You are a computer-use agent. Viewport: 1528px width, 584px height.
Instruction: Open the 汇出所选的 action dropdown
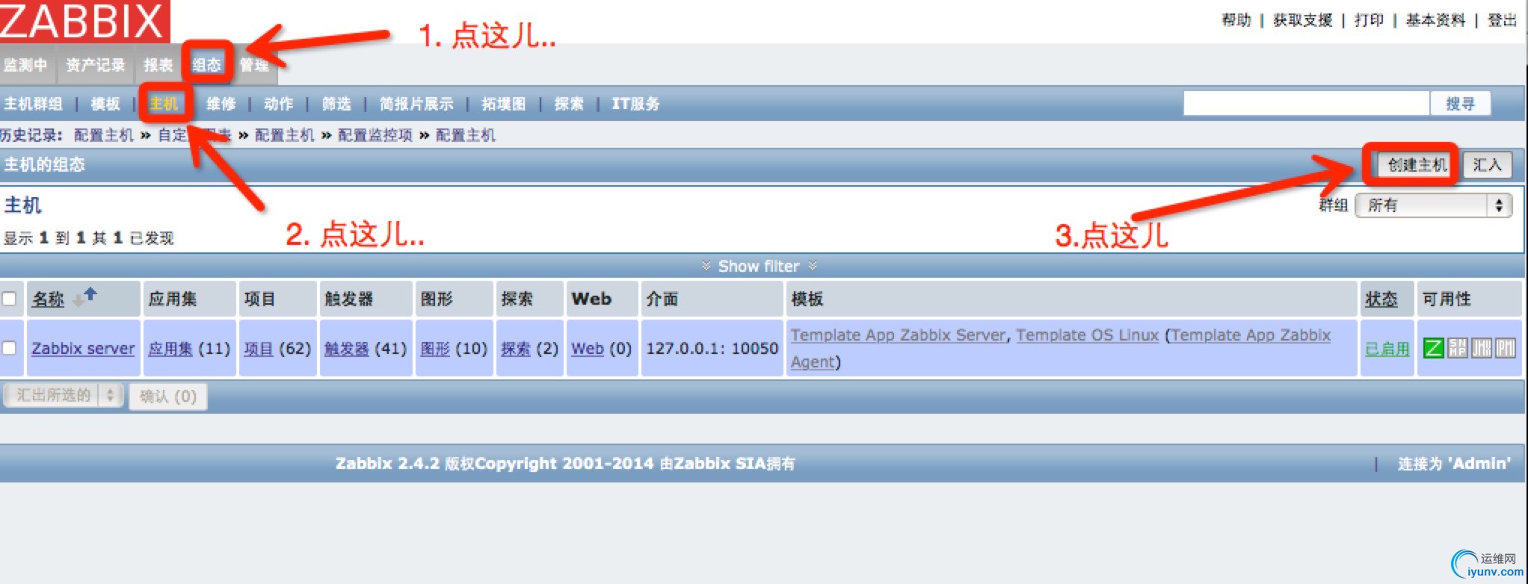click(64, 395)
